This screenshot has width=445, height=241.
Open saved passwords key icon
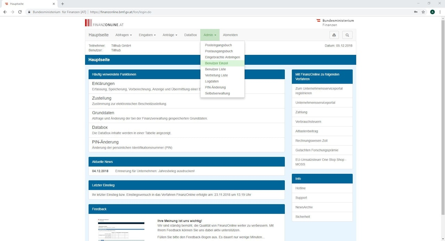(416, 12)
